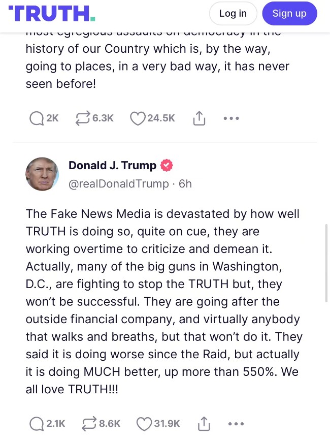Share the post with 24.5K likes
Viewport: 330px width, 439px height.
tap(199, 118)
